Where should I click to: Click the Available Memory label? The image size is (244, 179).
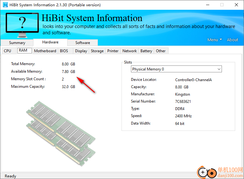click(x=27, y=71)
